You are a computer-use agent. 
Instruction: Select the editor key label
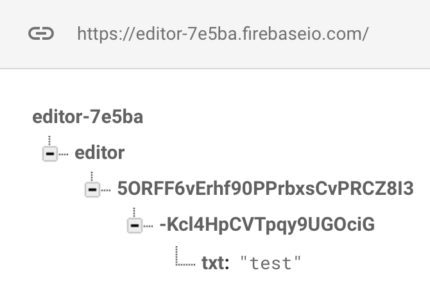pyautogui.click(x=99, y=153)
